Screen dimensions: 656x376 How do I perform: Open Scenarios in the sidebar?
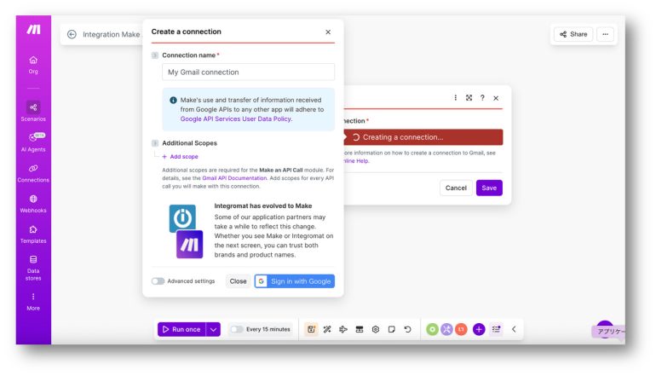coord(33,112)
